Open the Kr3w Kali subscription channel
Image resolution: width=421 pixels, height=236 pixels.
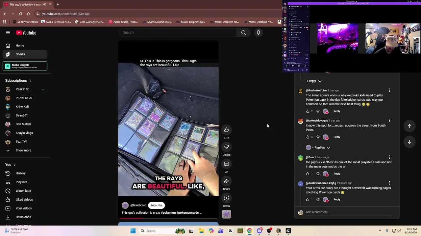[25, 107]
